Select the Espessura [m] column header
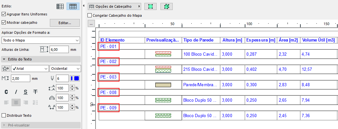The height and width of the screenshot is (129, 338). click(x=261, y=40)
